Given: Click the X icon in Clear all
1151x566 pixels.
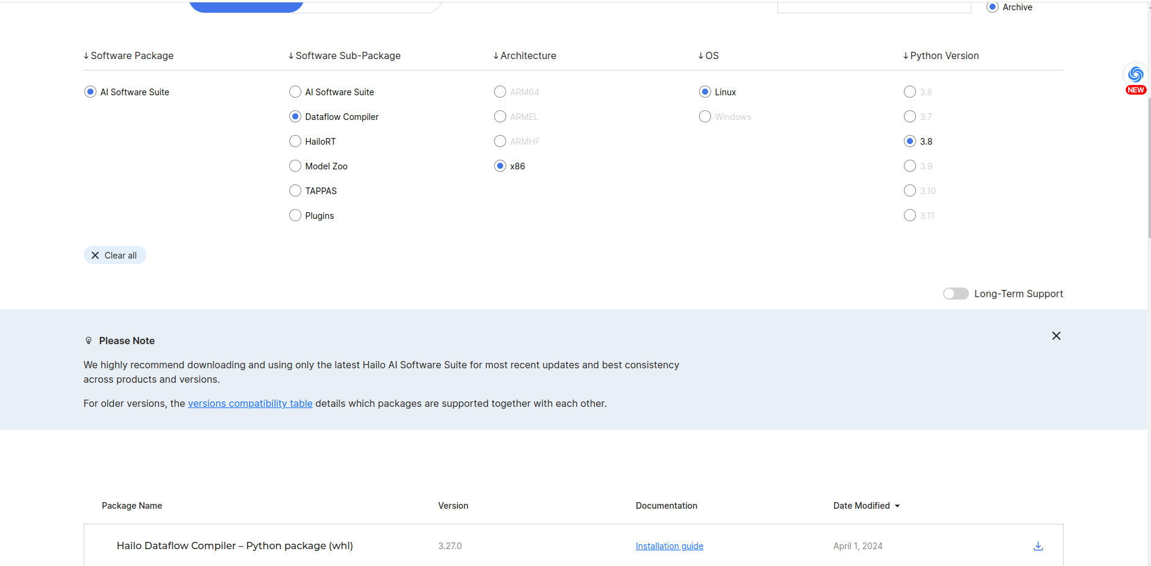Looking at the screenshot, I should coord(95,256).
